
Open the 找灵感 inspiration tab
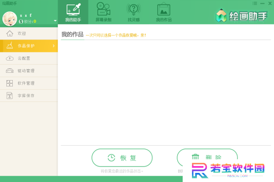click(x=134, y=12)
